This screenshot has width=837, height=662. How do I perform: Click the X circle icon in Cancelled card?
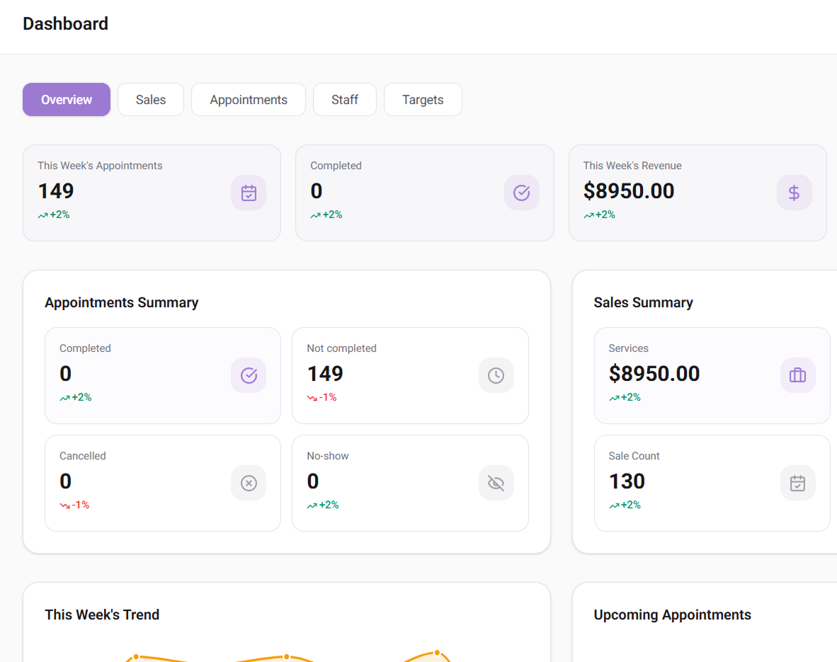[249, 483]
